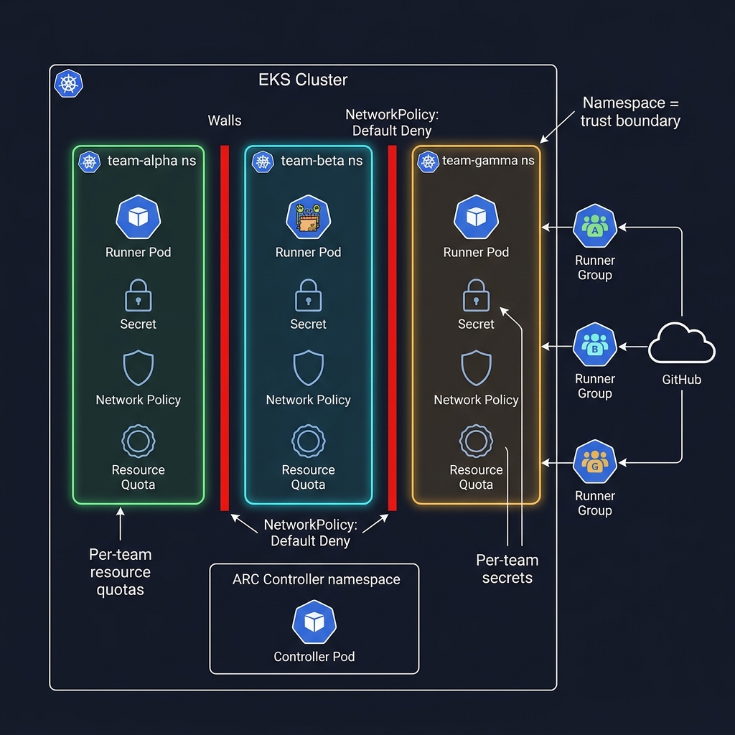Select the Runner Pod icon in team-beta
The image size is (735, 735).
[x=309, y=217]
